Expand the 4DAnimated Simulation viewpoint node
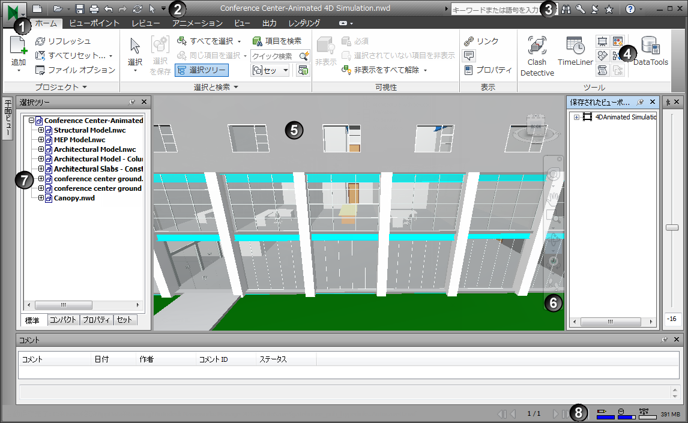Screen dimensions: 688x423 [x=576, y=117]
